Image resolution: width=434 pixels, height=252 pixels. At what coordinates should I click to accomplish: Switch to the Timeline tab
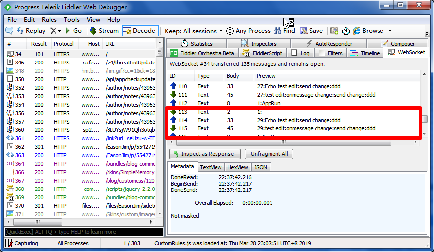point(365,53)
